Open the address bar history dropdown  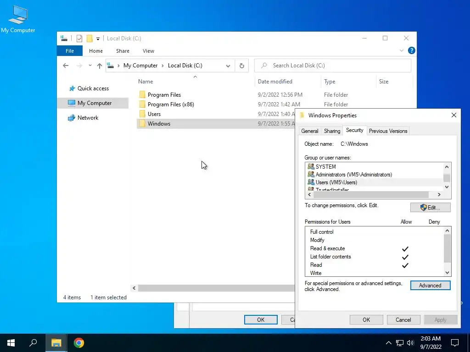228,66
